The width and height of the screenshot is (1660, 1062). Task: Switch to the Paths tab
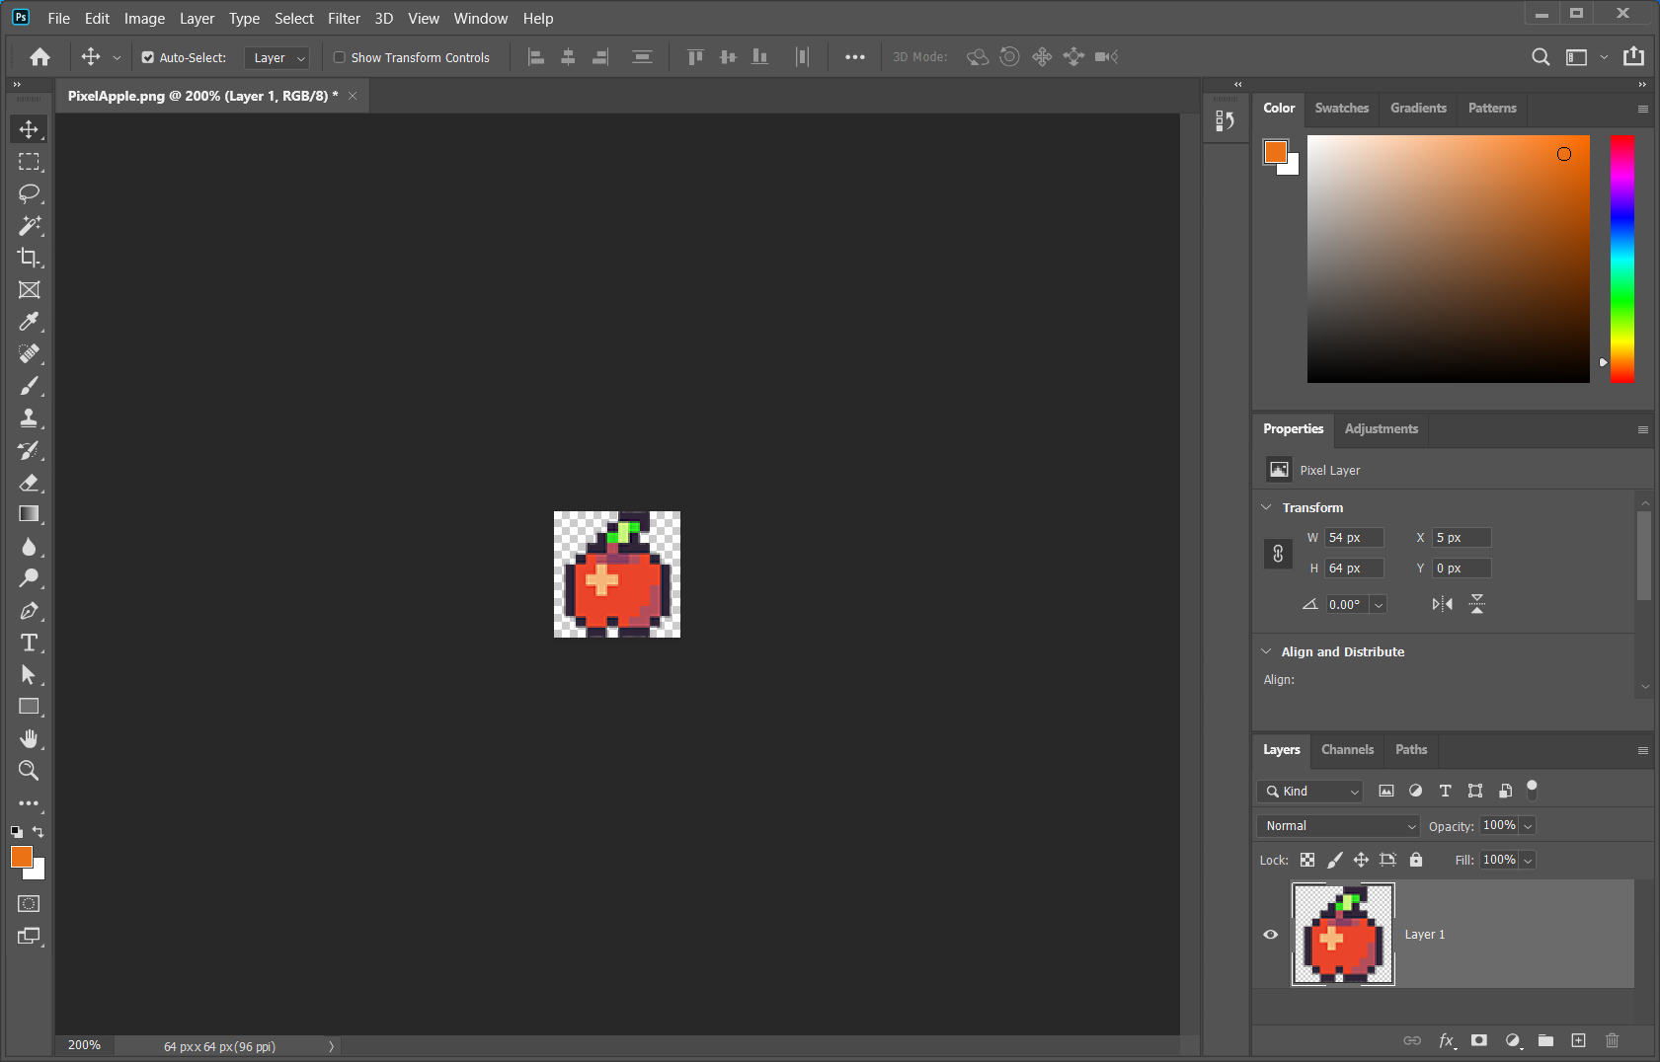coord(1411,750)
